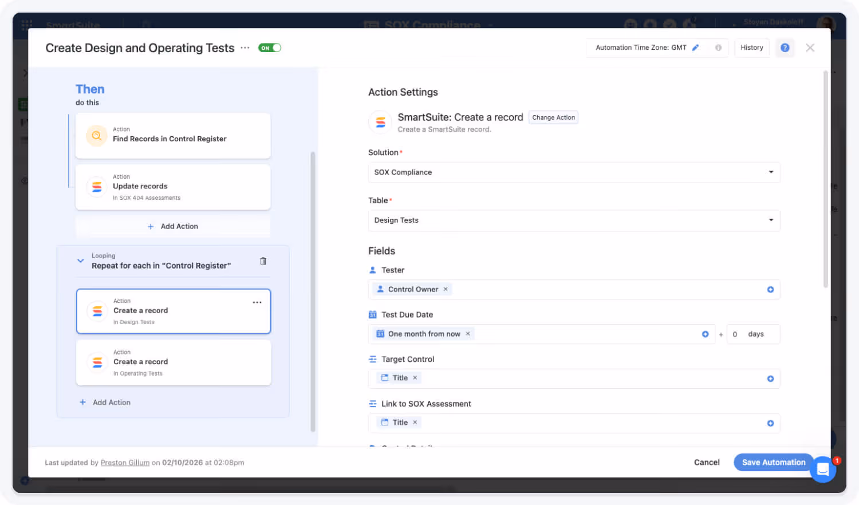This screenshot has height=505, width=859.
Task: Remove Title chip from Target Control
Action: tap(415, 378)
